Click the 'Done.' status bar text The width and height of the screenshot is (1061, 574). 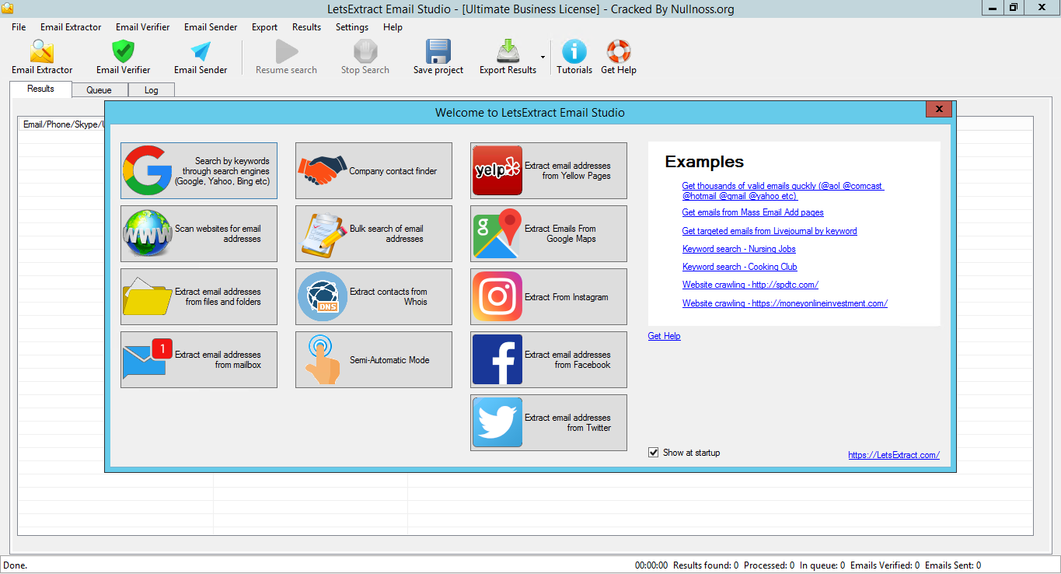16,565
